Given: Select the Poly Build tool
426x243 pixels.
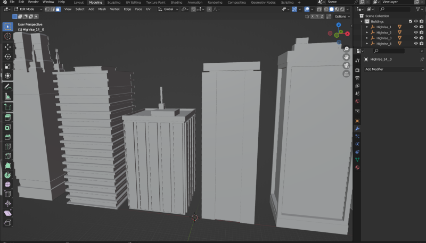Looking at the screenshot, I should tap(7, 165).
